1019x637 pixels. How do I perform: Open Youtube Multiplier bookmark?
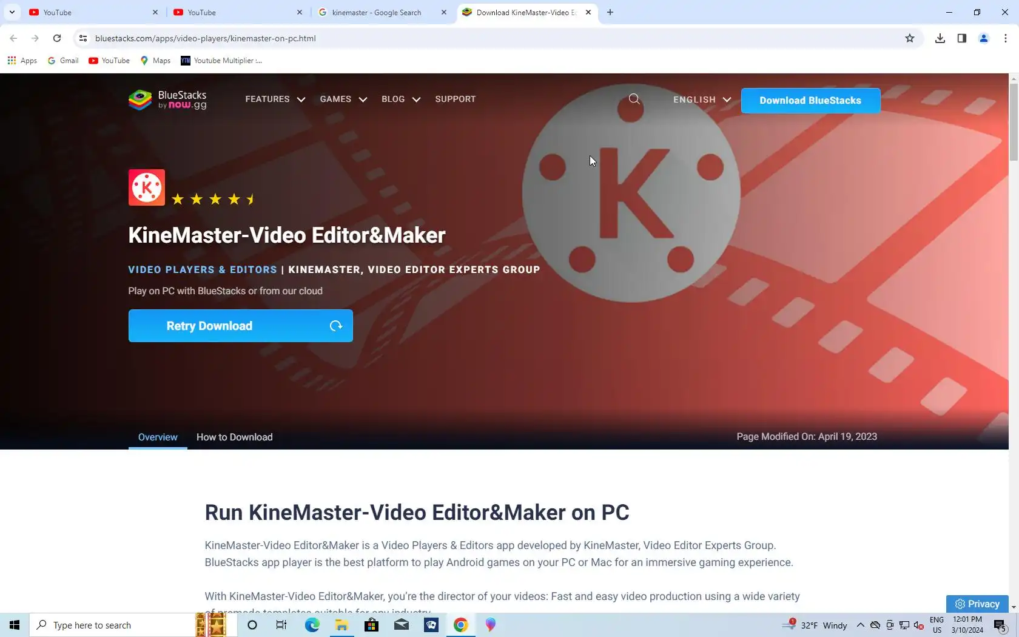(x=221, y=61)
